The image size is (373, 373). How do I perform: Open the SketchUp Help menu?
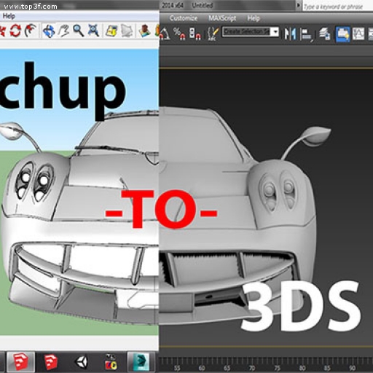coord(9,16)
